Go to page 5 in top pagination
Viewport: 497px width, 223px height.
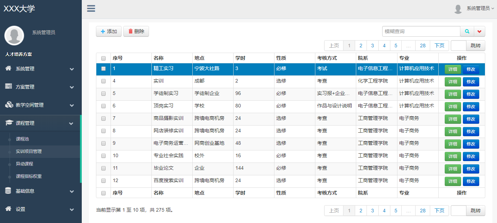[x=396, y=46]
